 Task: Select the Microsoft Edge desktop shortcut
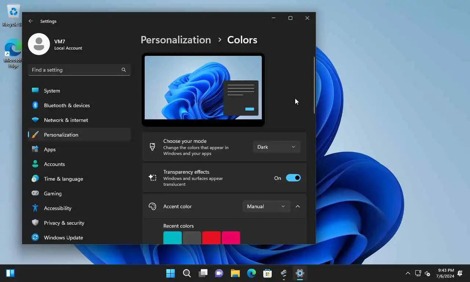(x=13, y=53)
